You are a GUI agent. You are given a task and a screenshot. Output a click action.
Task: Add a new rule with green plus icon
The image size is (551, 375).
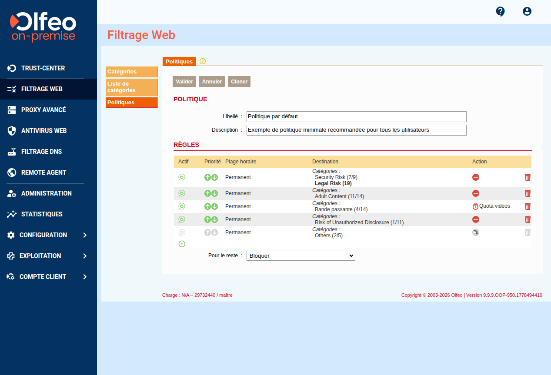[182, 244]
